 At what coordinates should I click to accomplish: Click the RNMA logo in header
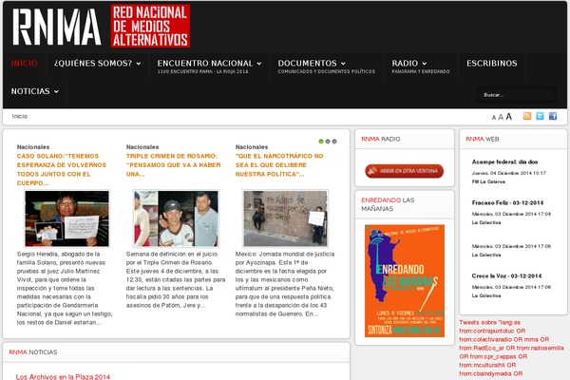coord(57,27)
